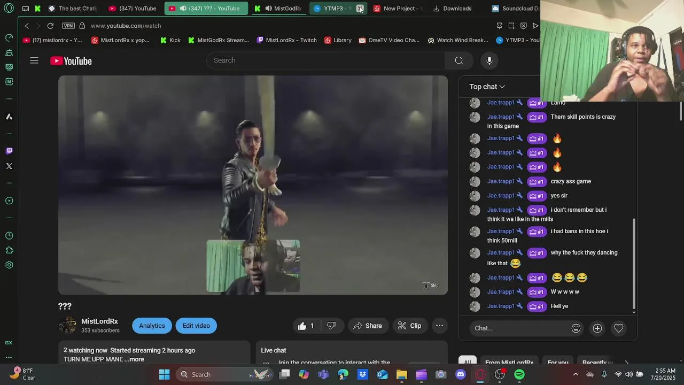Click the YouTube search magnifier button
684x385 pixels.
click(x=459, y=60)
